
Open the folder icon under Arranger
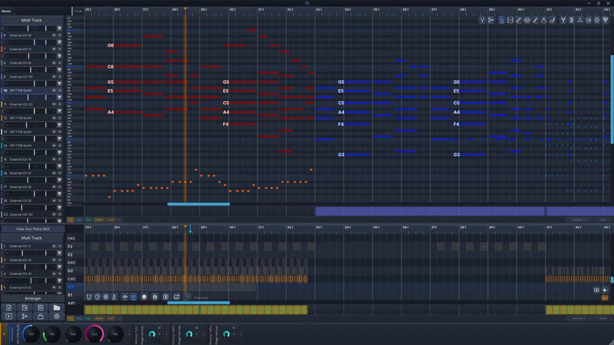tap(56, 307)
